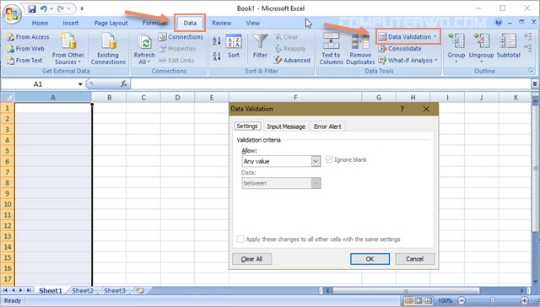Import data From Web
Screen dimensions: 540x307
tap(26, 49)
